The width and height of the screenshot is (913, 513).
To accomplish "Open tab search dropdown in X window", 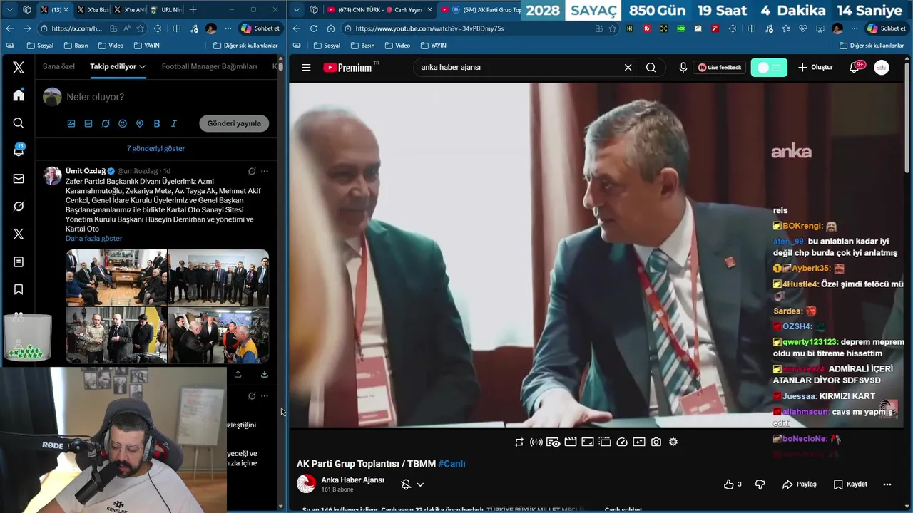I will coord(9,9).
